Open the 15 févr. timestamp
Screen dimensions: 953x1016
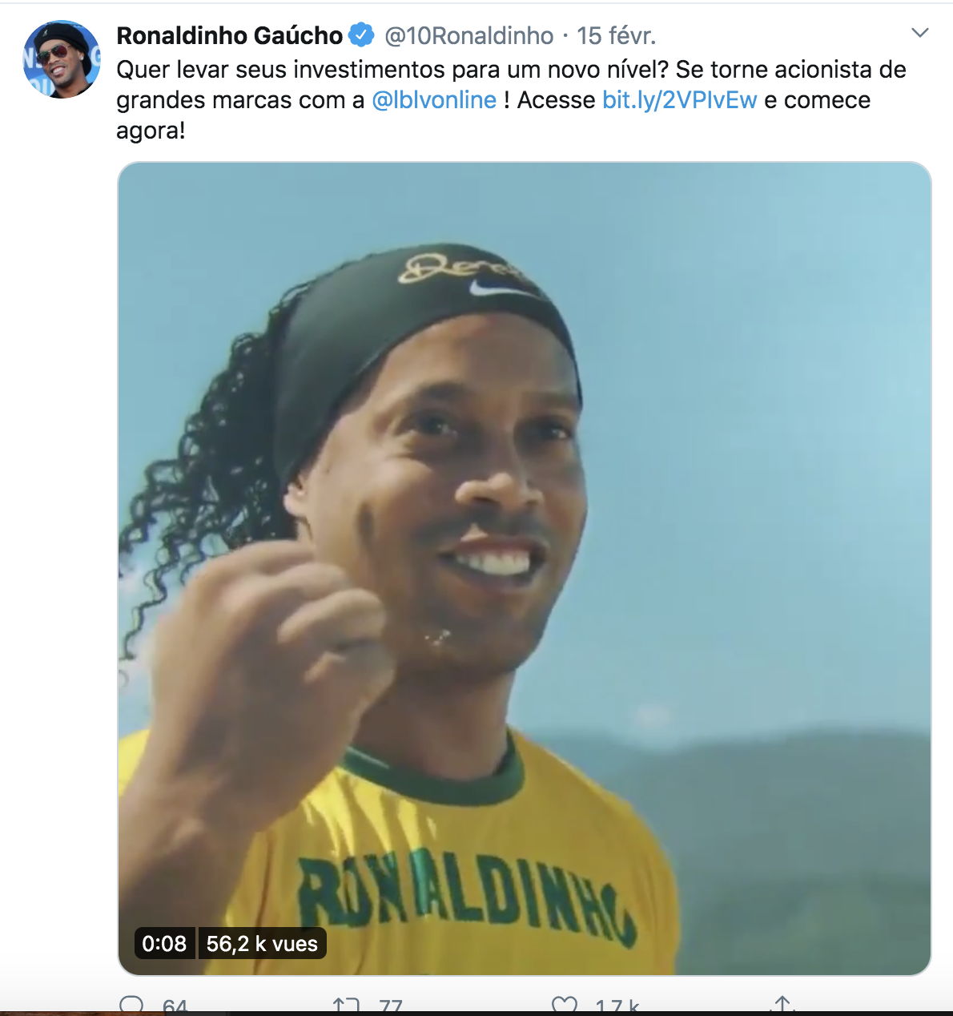pos(616,35)
